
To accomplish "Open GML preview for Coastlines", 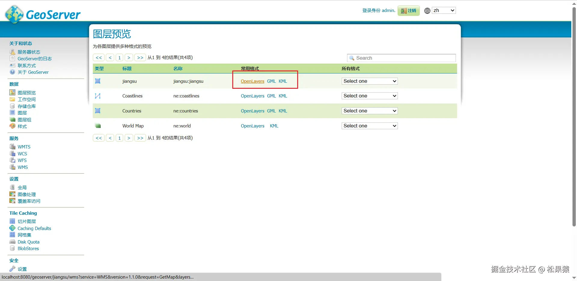I will coord(271,96).
